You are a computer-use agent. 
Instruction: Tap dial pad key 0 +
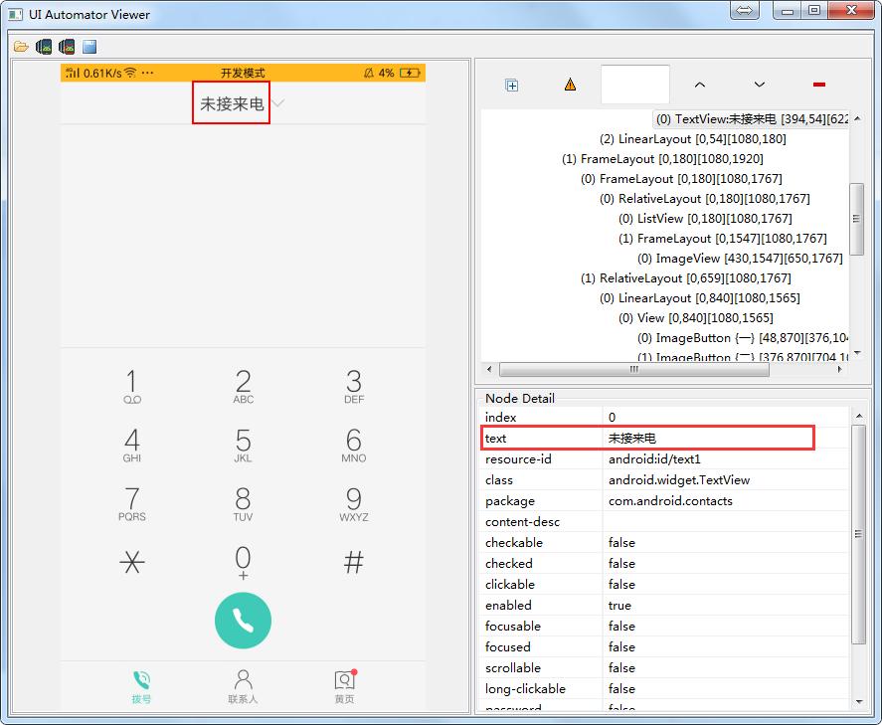tap(243, 563)
